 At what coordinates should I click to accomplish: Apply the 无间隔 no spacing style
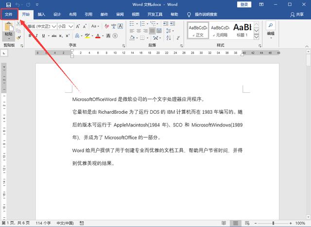click(220, 30)
